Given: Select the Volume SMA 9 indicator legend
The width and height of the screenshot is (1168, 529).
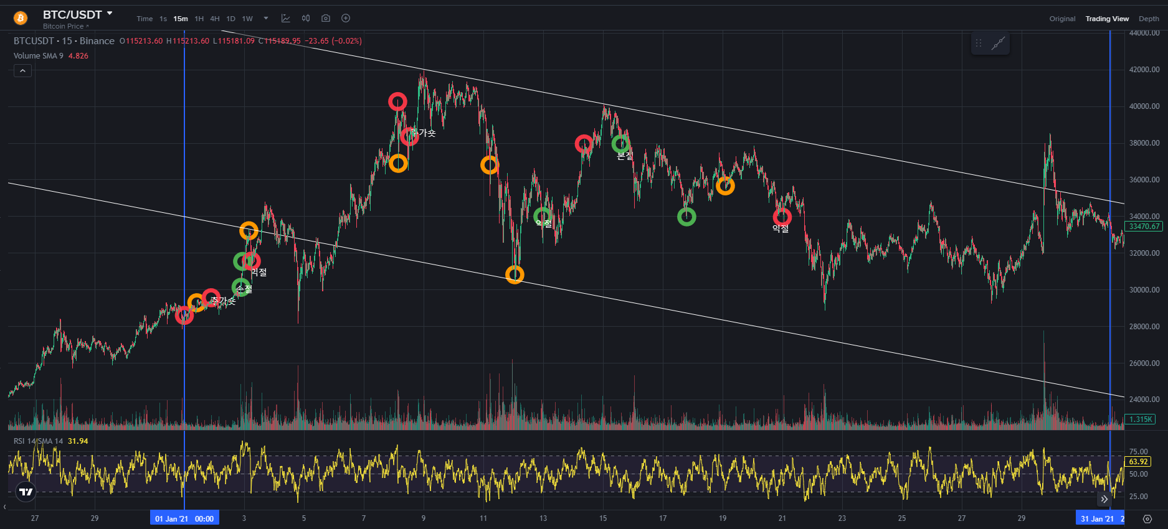Looking at the screenshot, I should coord(39,56).
